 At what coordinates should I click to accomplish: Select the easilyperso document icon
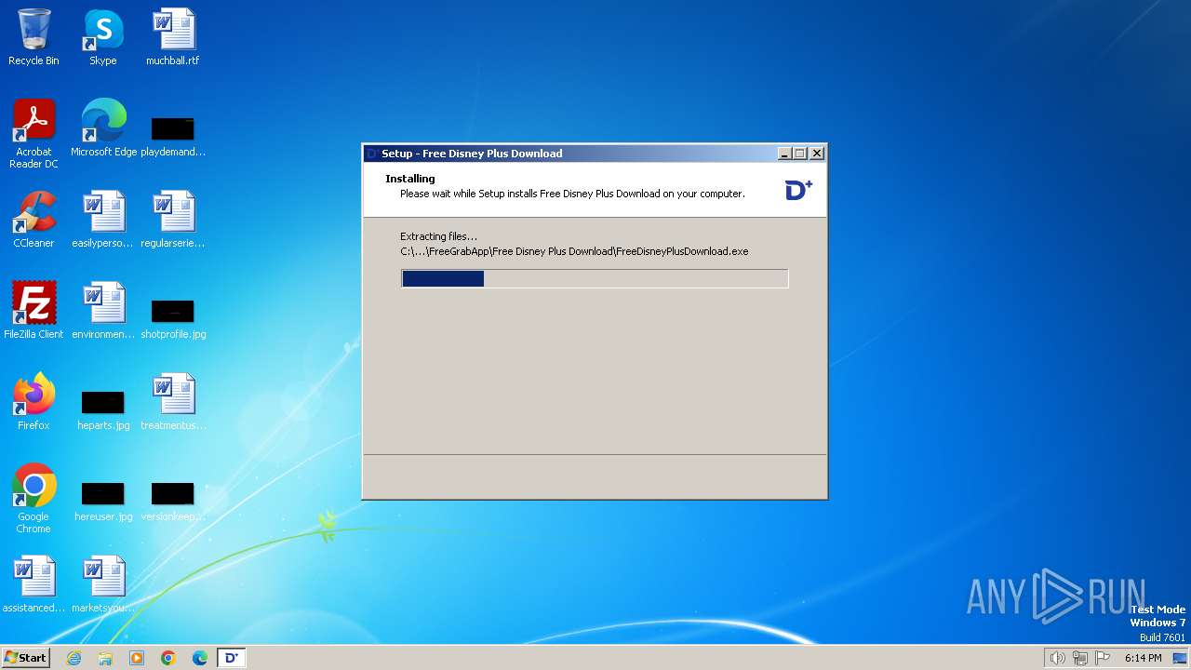pos(103,220)
